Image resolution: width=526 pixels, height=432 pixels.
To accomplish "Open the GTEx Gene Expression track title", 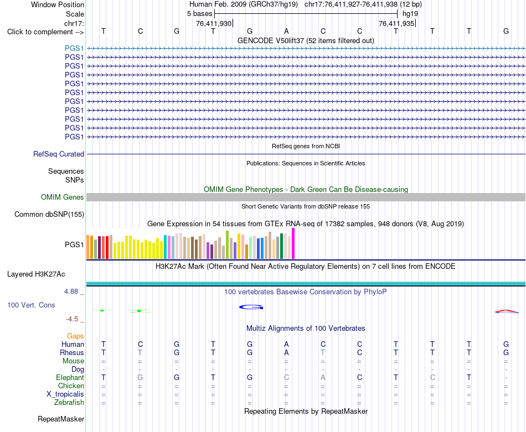I will coord(306,223).
